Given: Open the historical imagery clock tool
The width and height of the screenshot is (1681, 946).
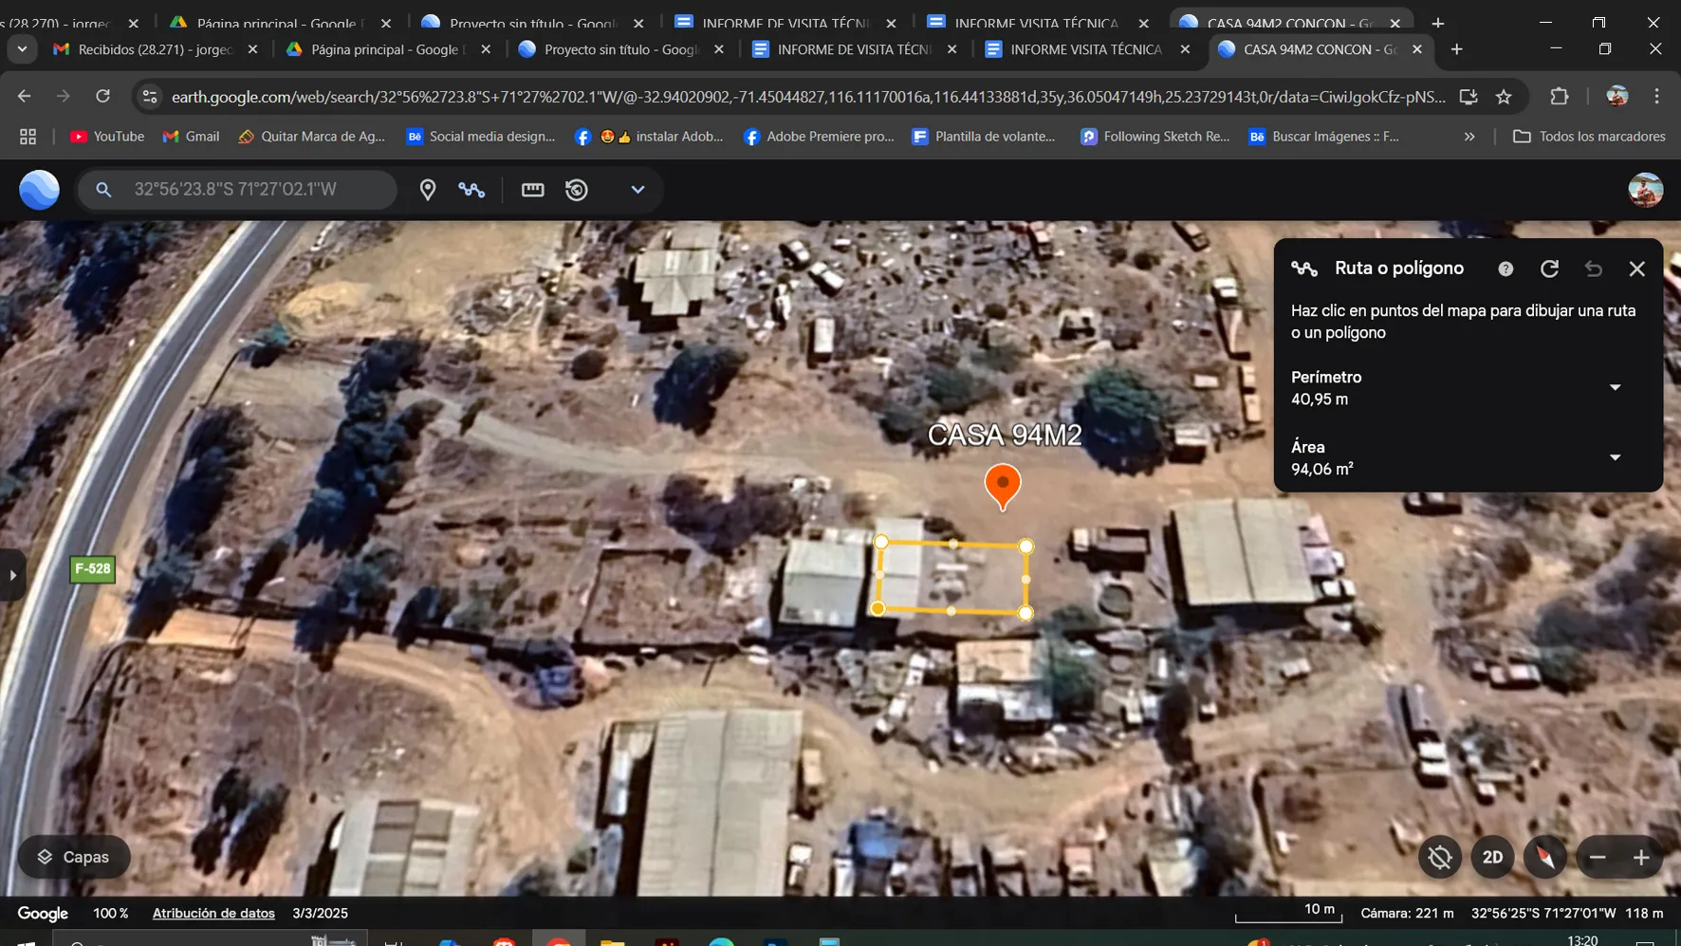Looking at the screenshot, I should (x=577, y=190).
